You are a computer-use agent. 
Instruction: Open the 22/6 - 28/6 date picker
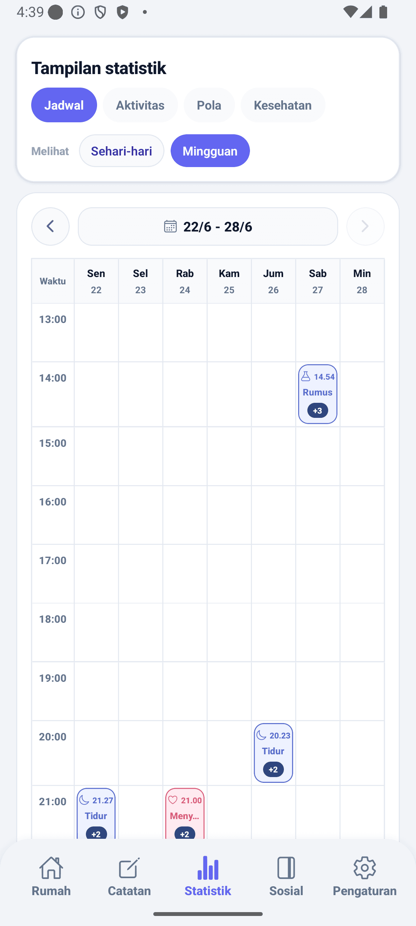click(208, 226)
